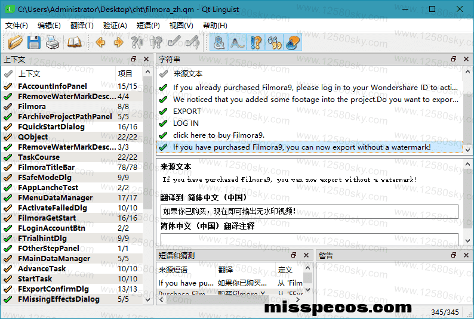Select QObject context row
Viewport: 474px width, 319px height.
tap(72, 137)
